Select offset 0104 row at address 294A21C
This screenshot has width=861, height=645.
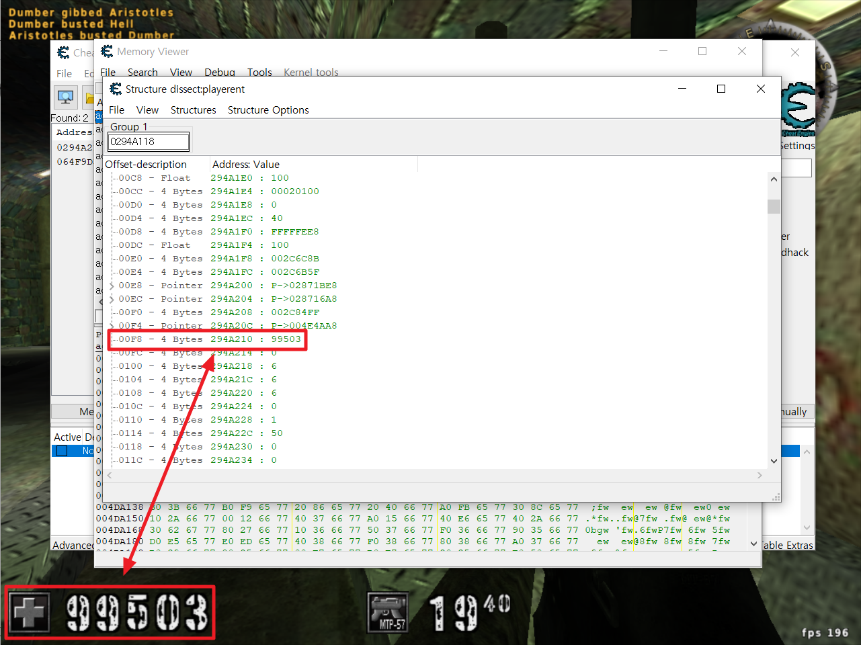coord(198,380)
